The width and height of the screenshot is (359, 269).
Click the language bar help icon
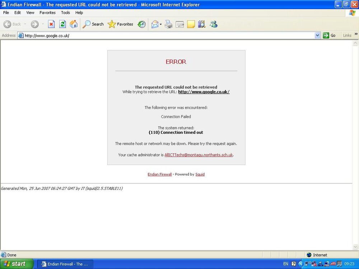(294, 264)
